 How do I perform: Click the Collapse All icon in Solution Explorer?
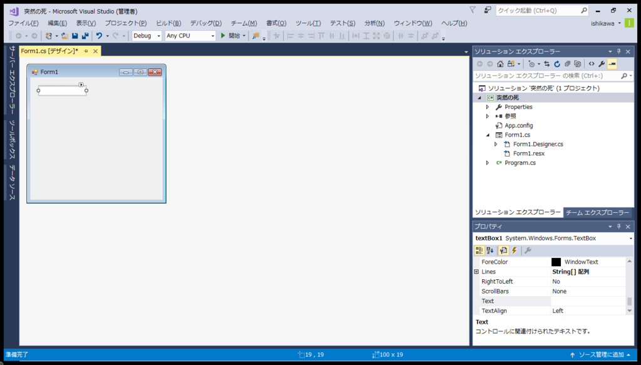(x=567, y=64)
